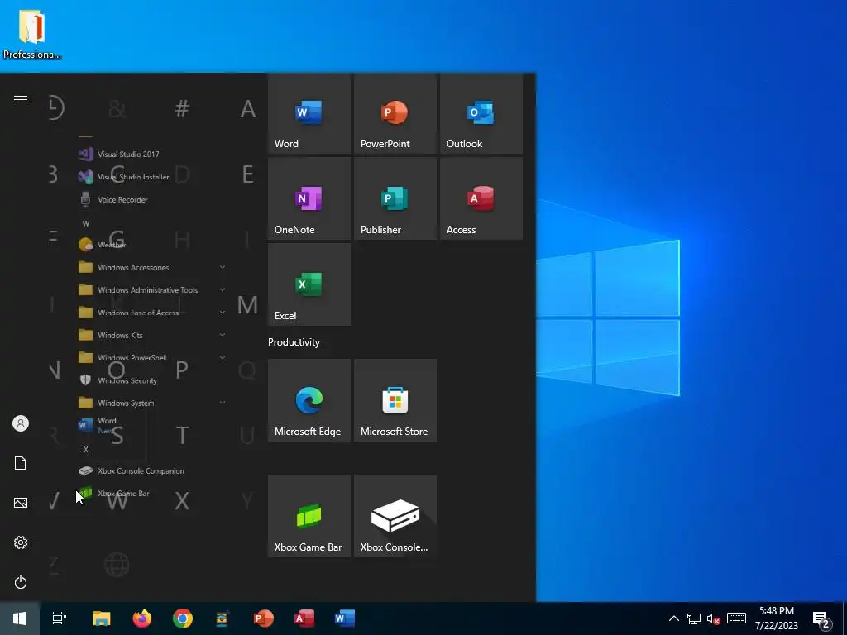Expand the Windows Accessories folder
847x635 pixels.
pos(151,267)
